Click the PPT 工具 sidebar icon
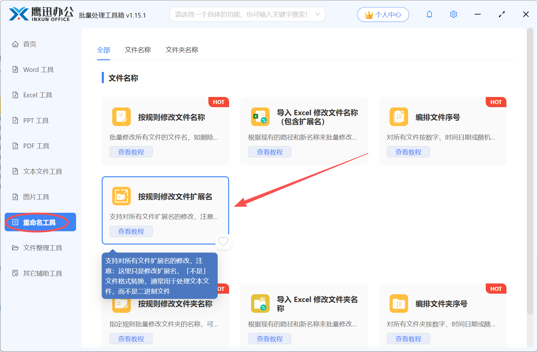This screenshot has height=352, width=538. [15, 120]
